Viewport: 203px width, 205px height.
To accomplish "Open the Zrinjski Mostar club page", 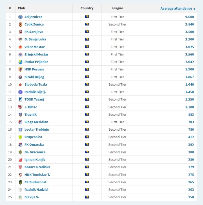I will click(x=36, y=54).
